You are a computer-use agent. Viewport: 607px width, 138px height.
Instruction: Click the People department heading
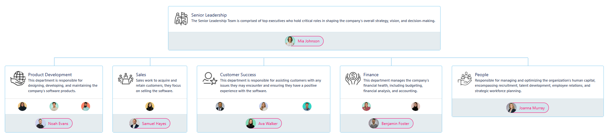[481, 75]
